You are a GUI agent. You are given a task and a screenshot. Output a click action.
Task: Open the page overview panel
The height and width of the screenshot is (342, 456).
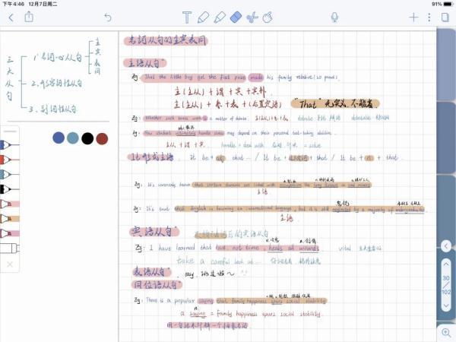445,17
